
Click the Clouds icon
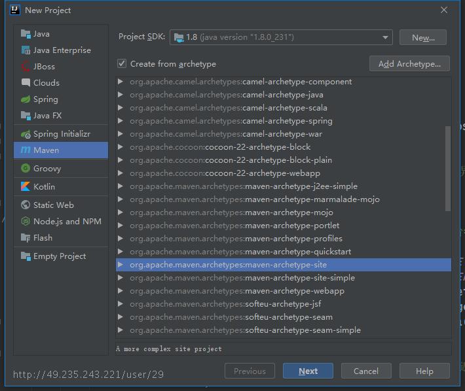(x=26, y=82)
